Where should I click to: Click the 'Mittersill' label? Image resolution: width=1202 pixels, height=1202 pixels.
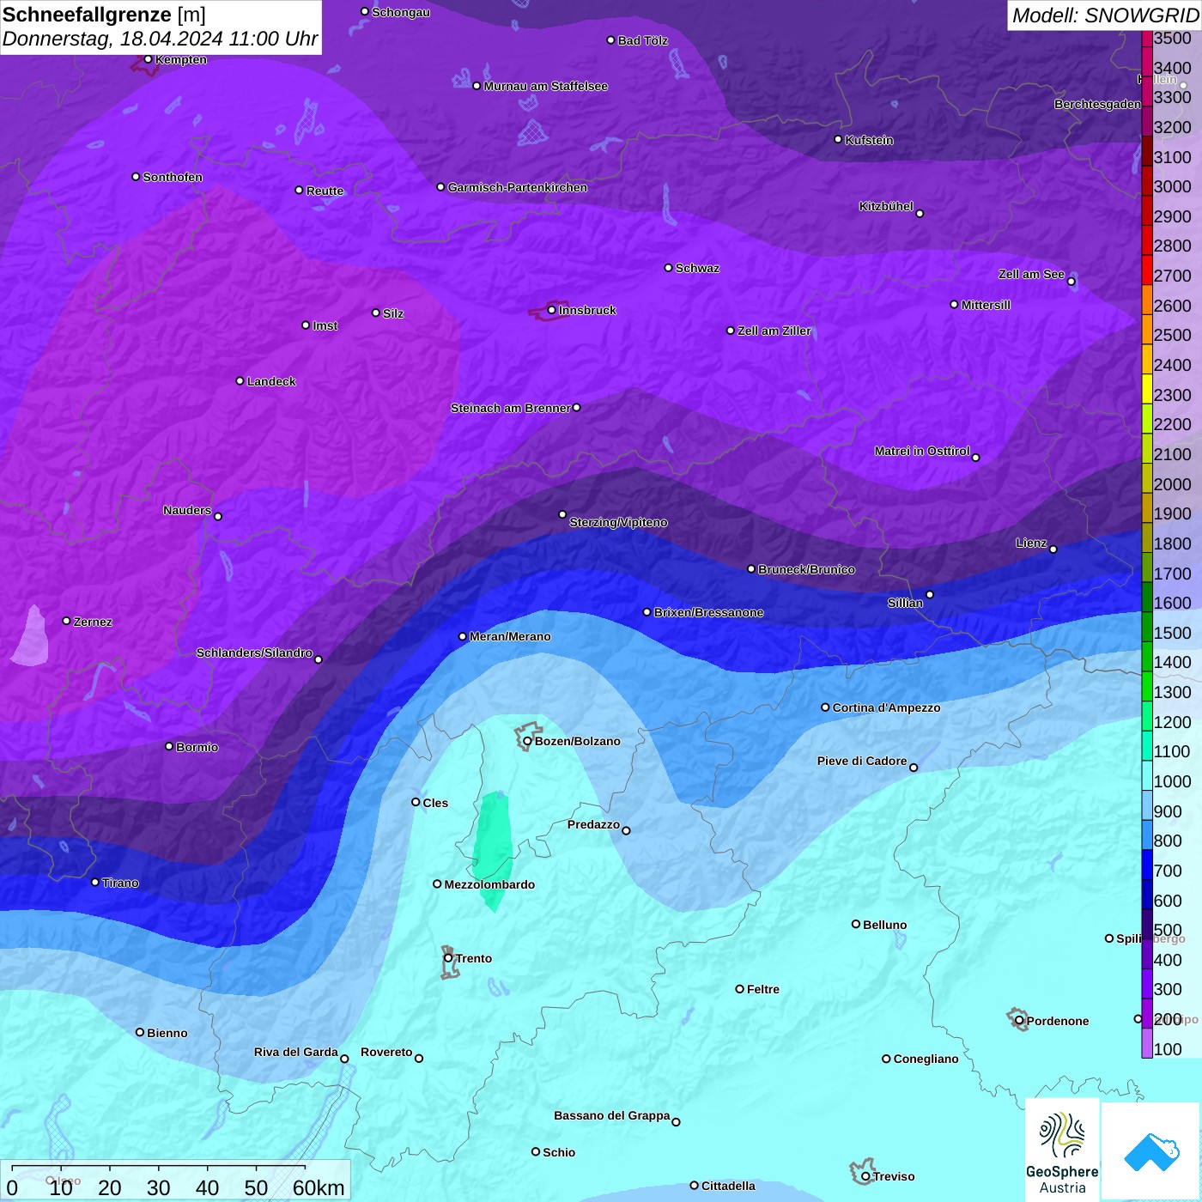click(986, 305)
